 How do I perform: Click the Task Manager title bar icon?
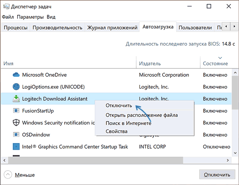click(x=6, y=6)
